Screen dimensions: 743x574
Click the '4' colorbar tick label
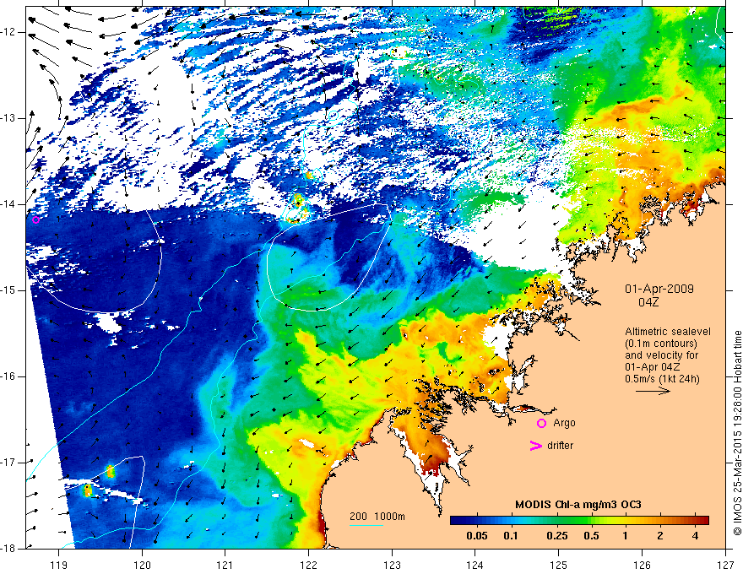tap(695, 536)
